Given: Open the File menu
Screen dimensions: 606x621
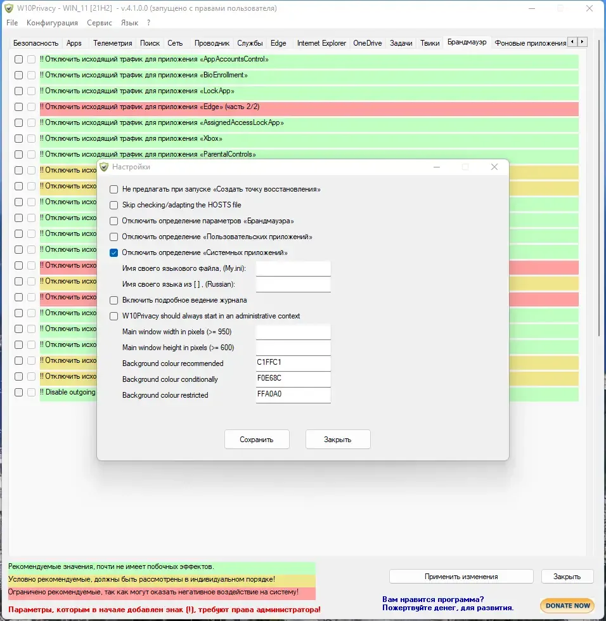Looking at the screenshot, I should [12, 23].
